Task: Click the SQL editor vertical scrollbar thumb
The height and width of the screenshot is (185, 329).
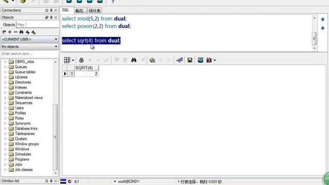Action: pyautogui.click(x=314, y=39)
